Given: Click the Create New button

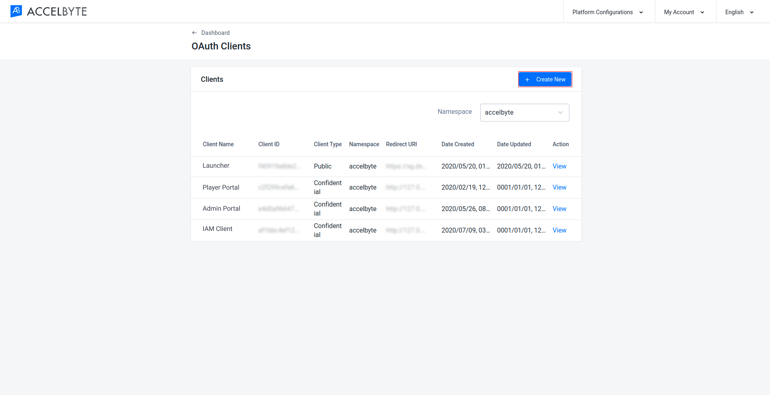Looking at the screenshot, I should point(545,79).
